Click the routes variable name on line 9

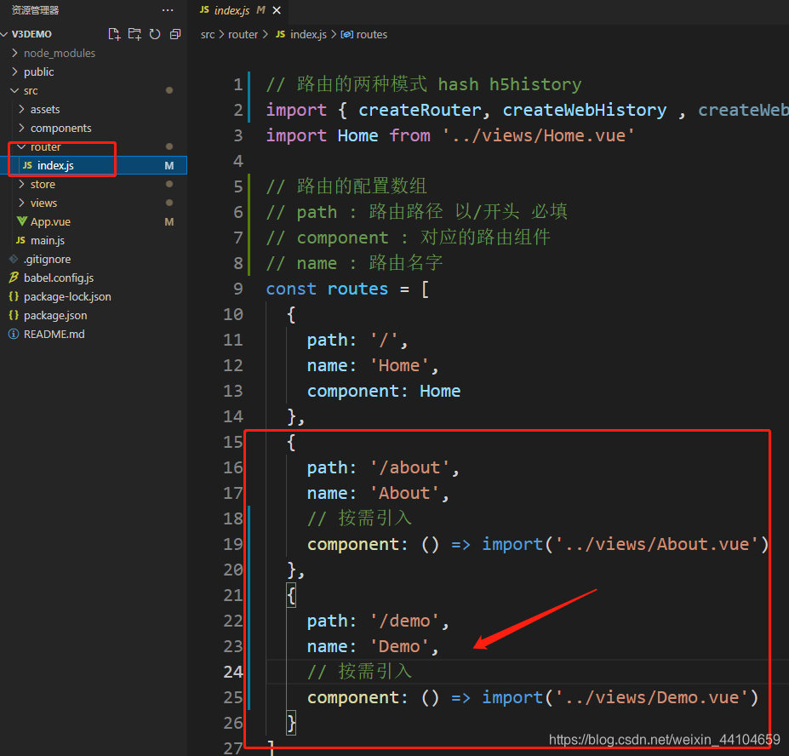[357, 289]
